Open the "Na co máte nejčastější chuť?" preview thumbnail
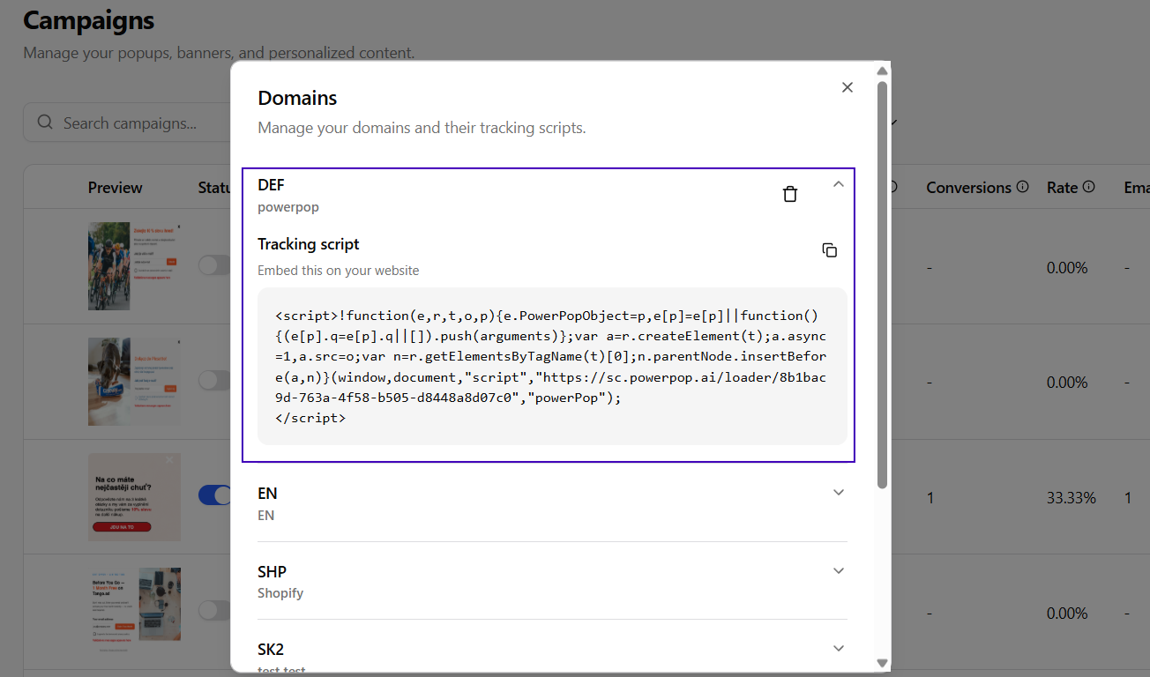The width and height of the screenshot is (1150, 677). coord(134,497)
